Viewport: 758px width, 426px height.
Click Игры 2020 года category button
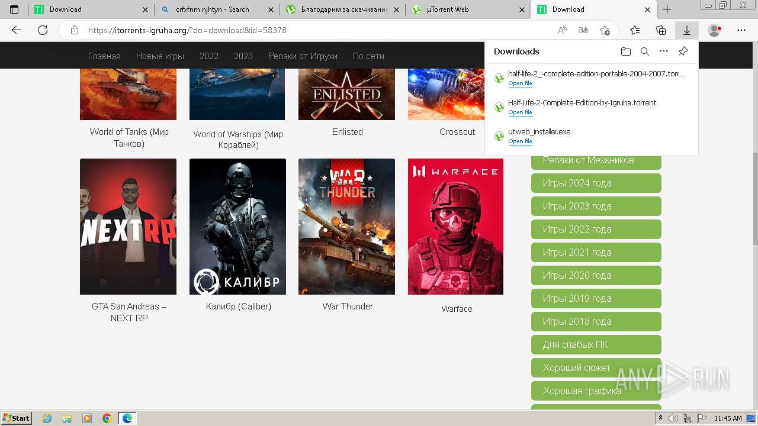point(596,275)
